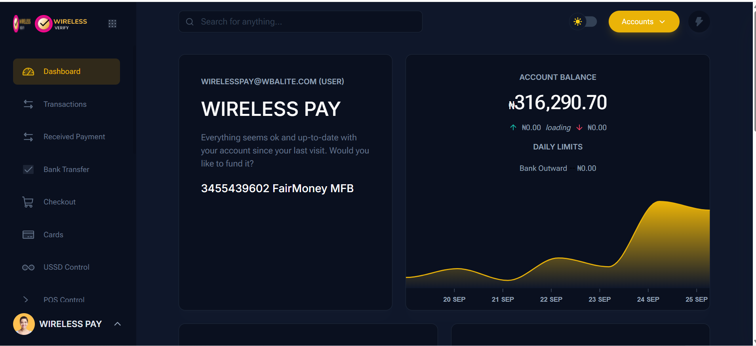Toggle the light/dark theme switch
Screen dimensions: 756x346
pos(583,22)
